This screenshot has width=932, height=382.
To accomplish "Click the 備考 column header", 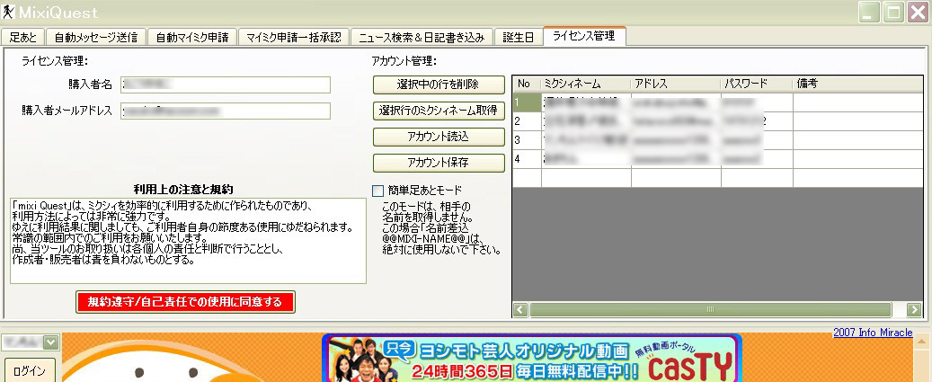I will coord(857,84).
